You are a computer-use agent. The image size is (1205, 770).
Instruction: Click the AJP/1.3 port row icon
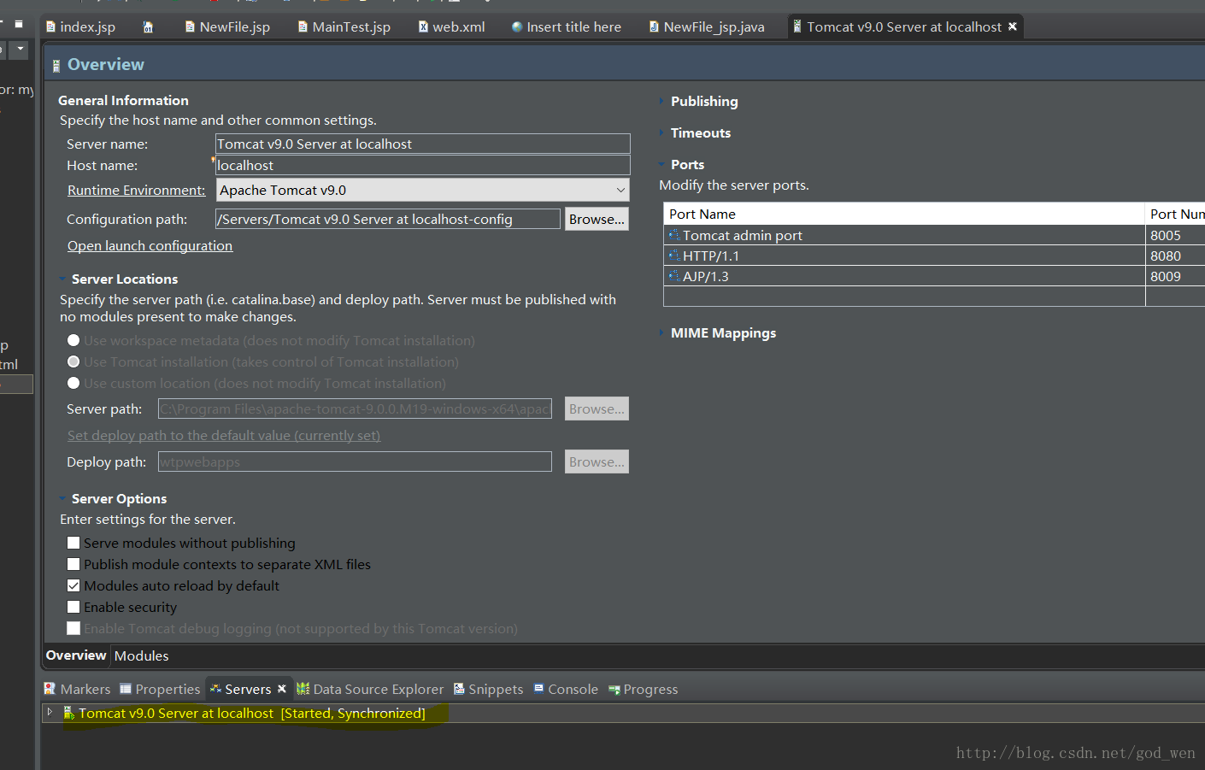click(674, 276)
